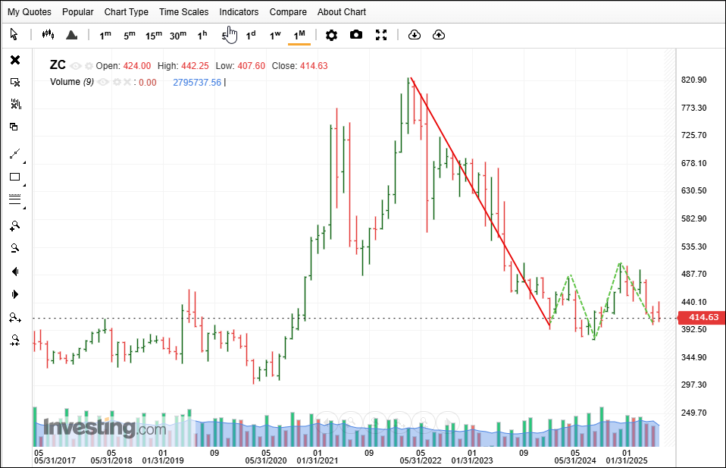
Task: Enter fullscreen chart mode
Action: [381, 35]
